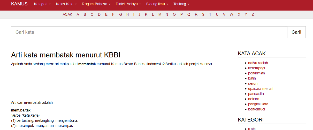Browse words starting with G
The image size is (313, 130).
click(x=120, y=14)
